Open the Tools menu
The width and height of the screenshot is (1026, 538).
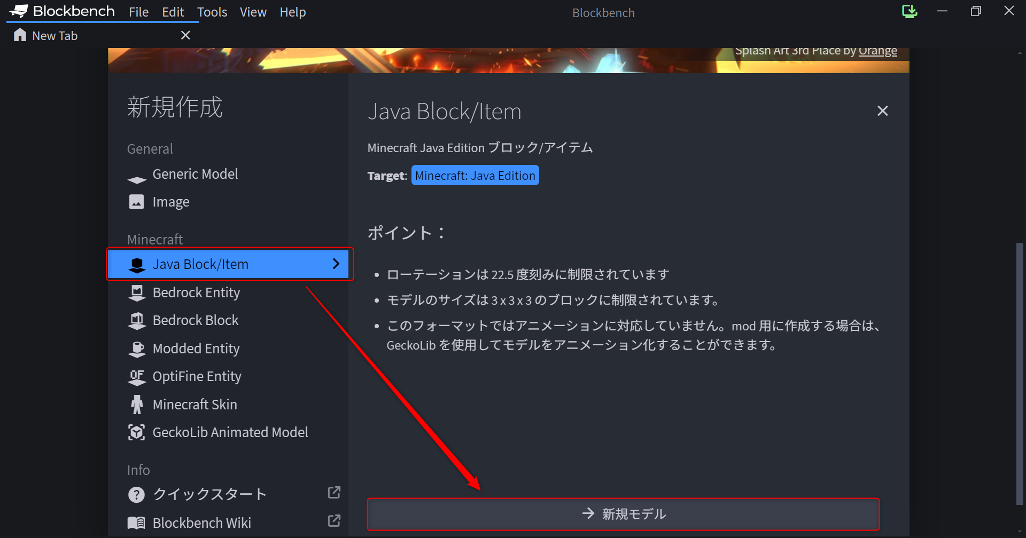point(212,12)
